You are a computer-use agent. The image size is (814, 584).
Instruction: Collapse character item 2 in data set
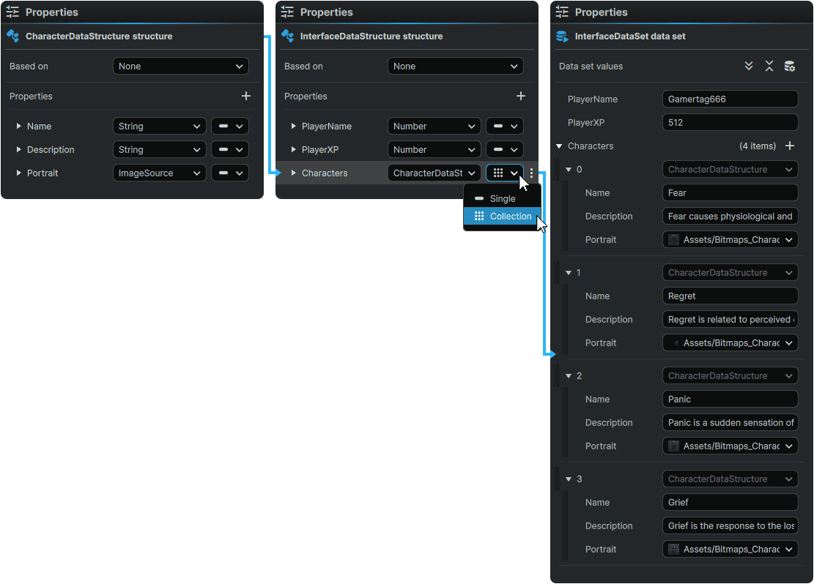[x=569, y=376]
